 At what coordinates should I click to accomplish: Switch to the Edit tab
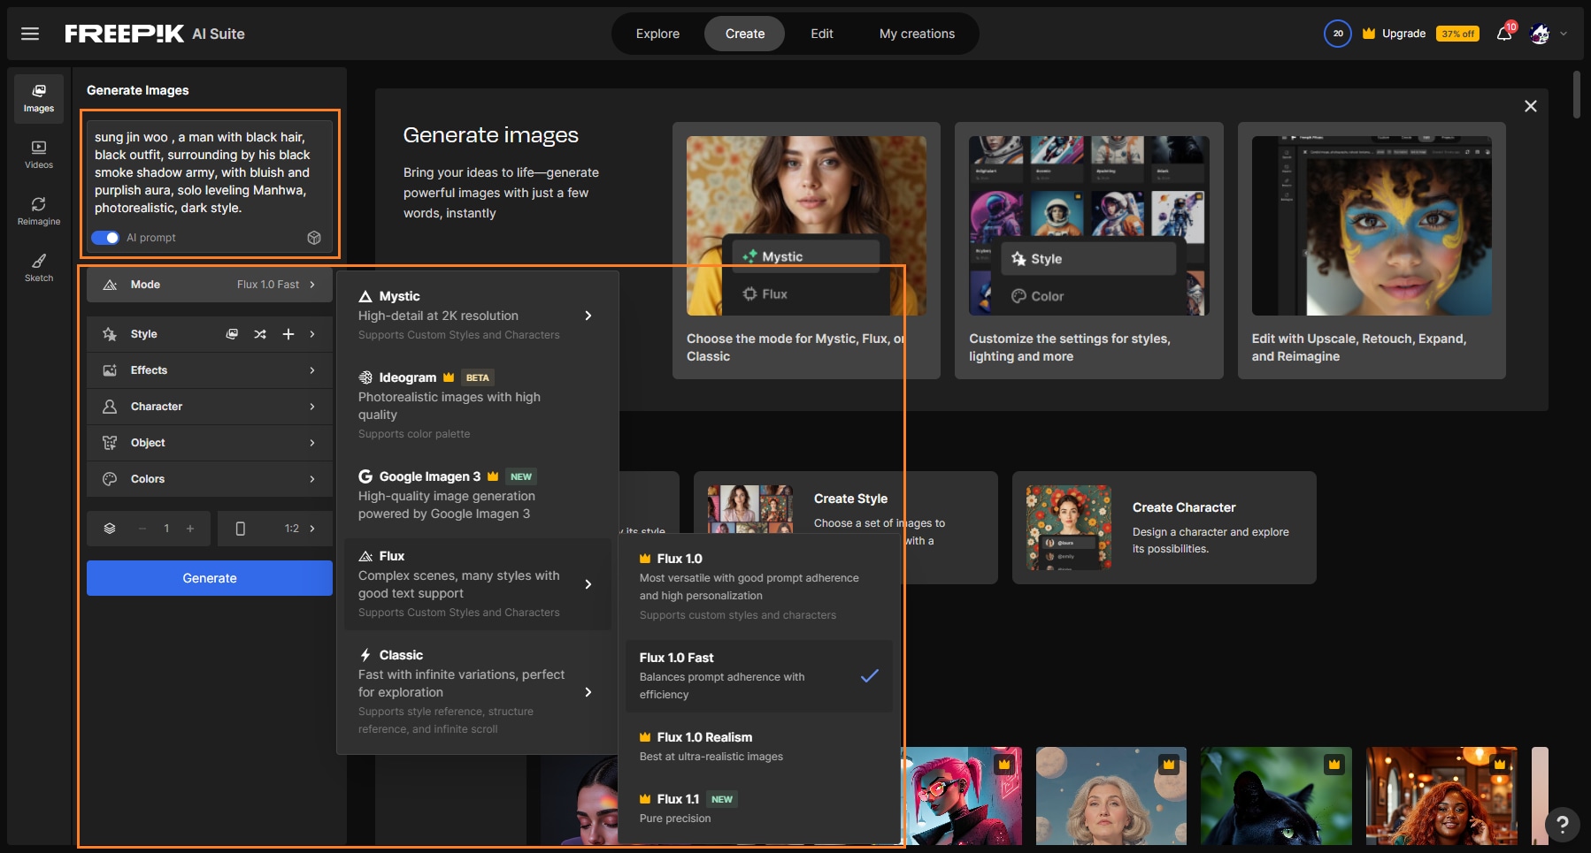tap(822, 34)
